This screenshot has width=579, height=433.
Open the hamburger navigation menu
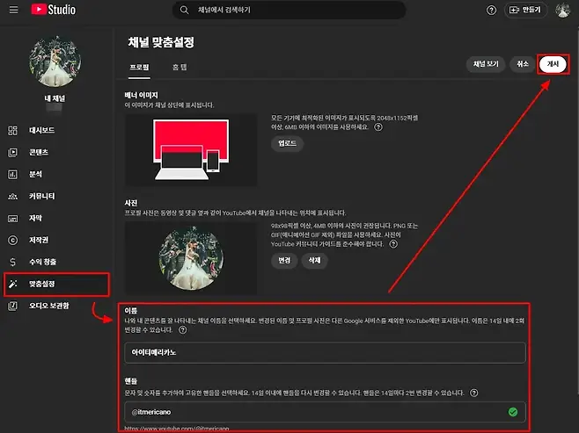tap(14, 10)
